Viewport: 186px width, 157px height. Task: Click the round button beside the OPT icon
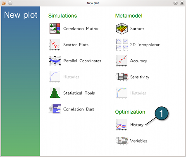10,3
